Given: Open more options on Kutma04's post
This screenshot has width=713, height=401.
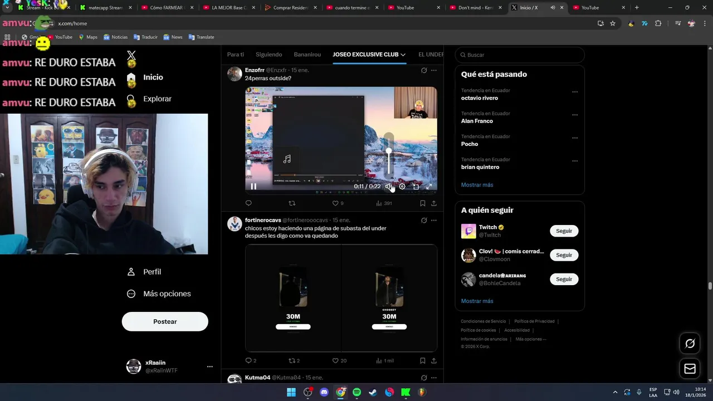Looking at the screenshot, I should pos(434,378).
